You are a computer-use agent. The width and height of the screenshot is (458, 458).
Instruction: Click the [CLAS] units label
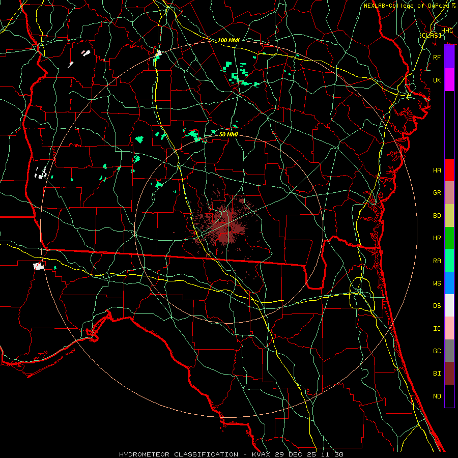[x=430, y=35]
